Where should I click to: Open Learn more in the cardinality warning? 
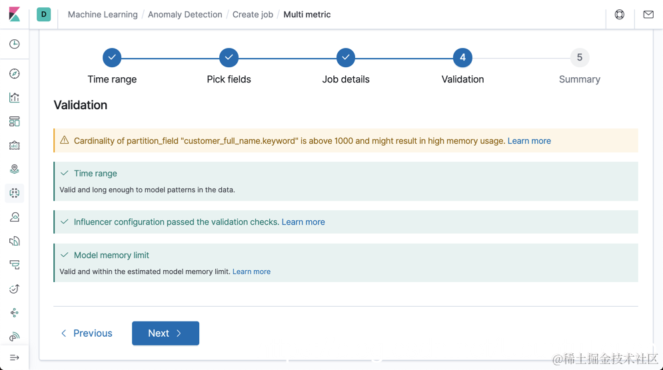(x=529, y=141)
